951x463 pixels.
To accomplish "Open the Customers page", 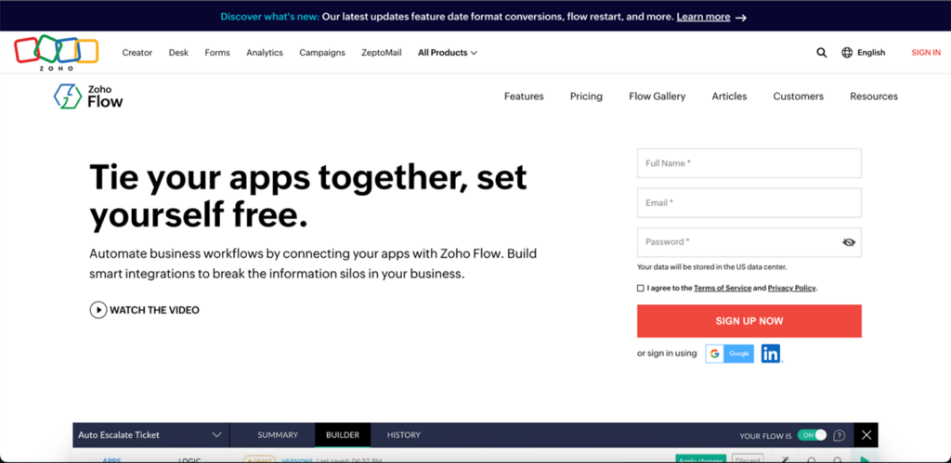I will [x=798, y=96].
